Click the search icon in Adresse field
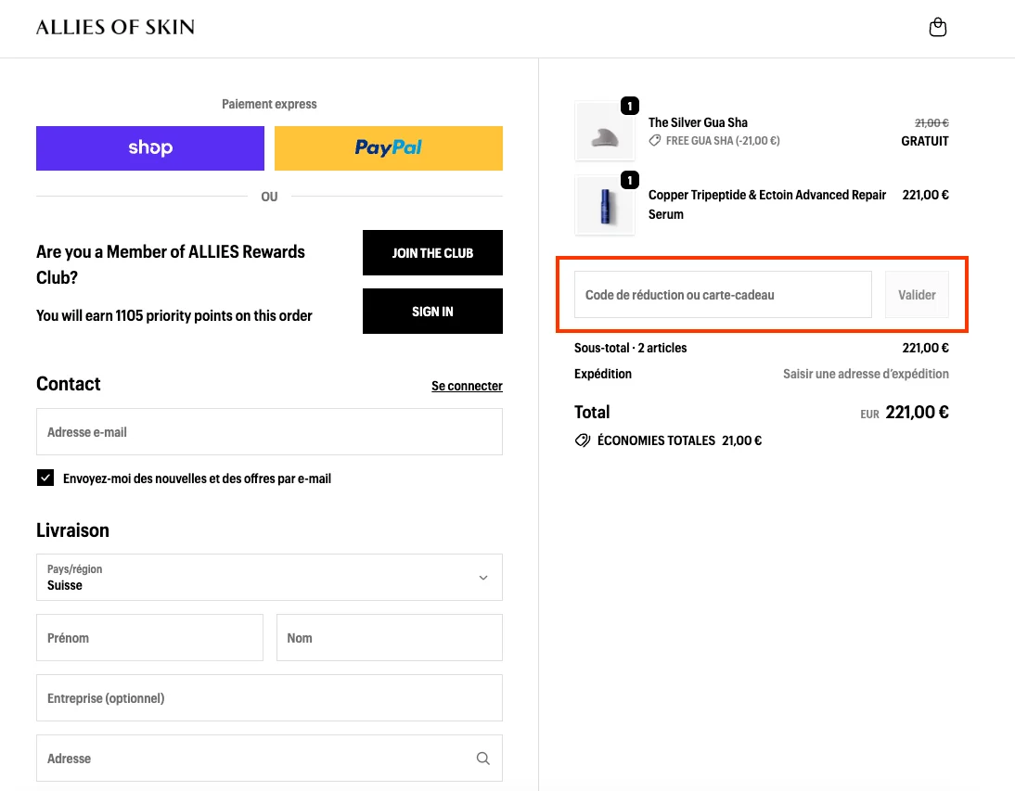The height and width of the screenshot is (791, 1015). pos(482,758)
